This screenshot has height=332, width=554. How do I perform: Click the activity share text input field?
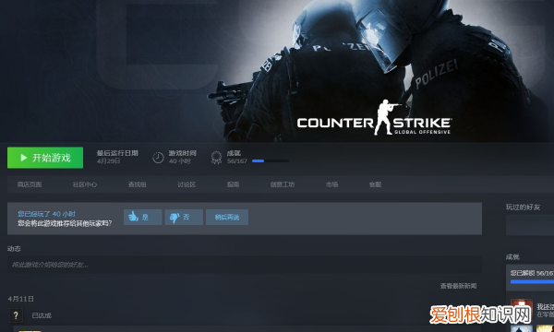pyautogui.click(x=245, y=265)
